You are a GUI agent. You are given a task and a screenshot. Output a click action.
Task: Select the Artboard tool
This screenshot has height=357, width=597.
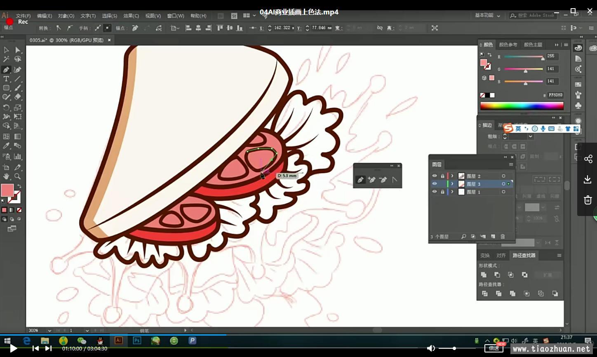[7, 167]
